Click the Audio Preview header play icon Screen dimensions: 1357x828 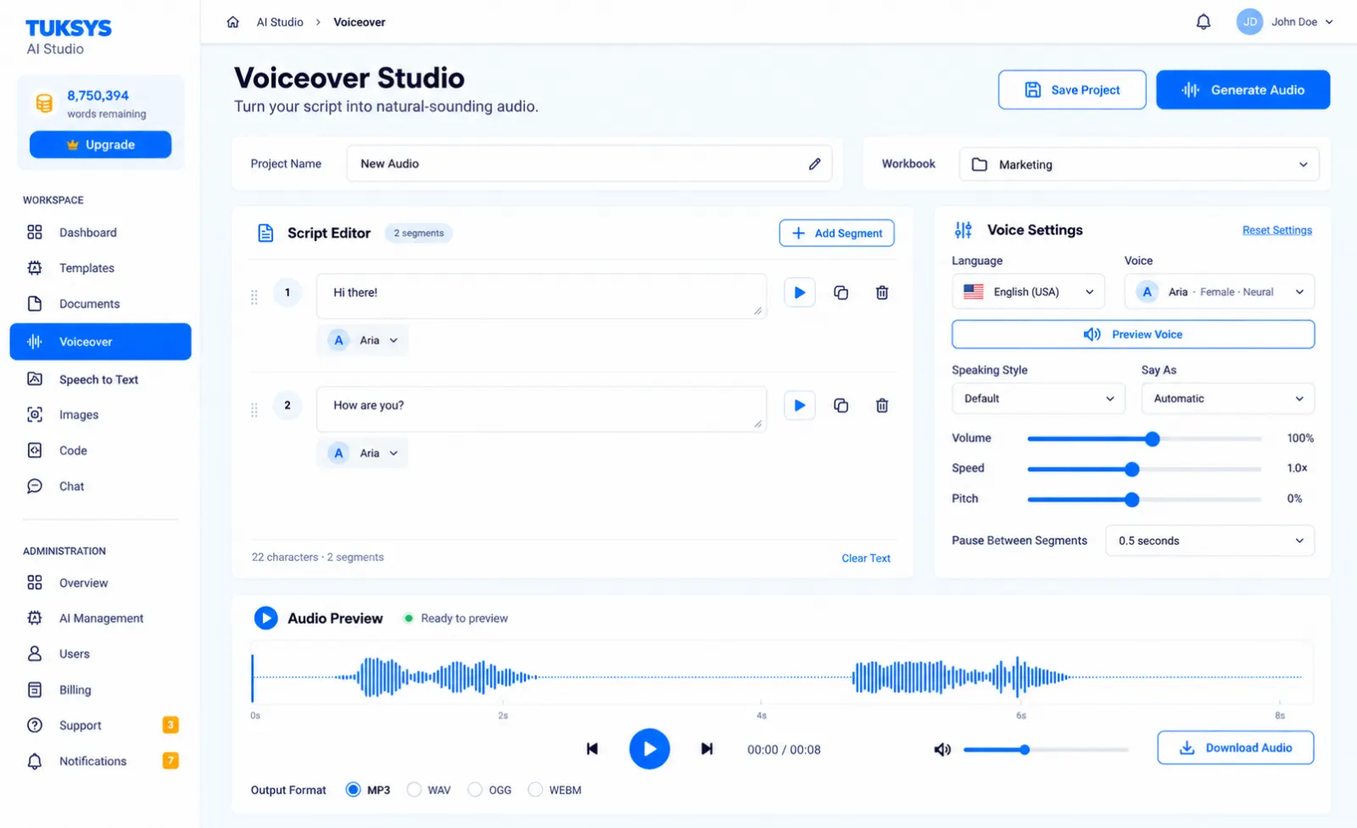[x=265, y=618]
